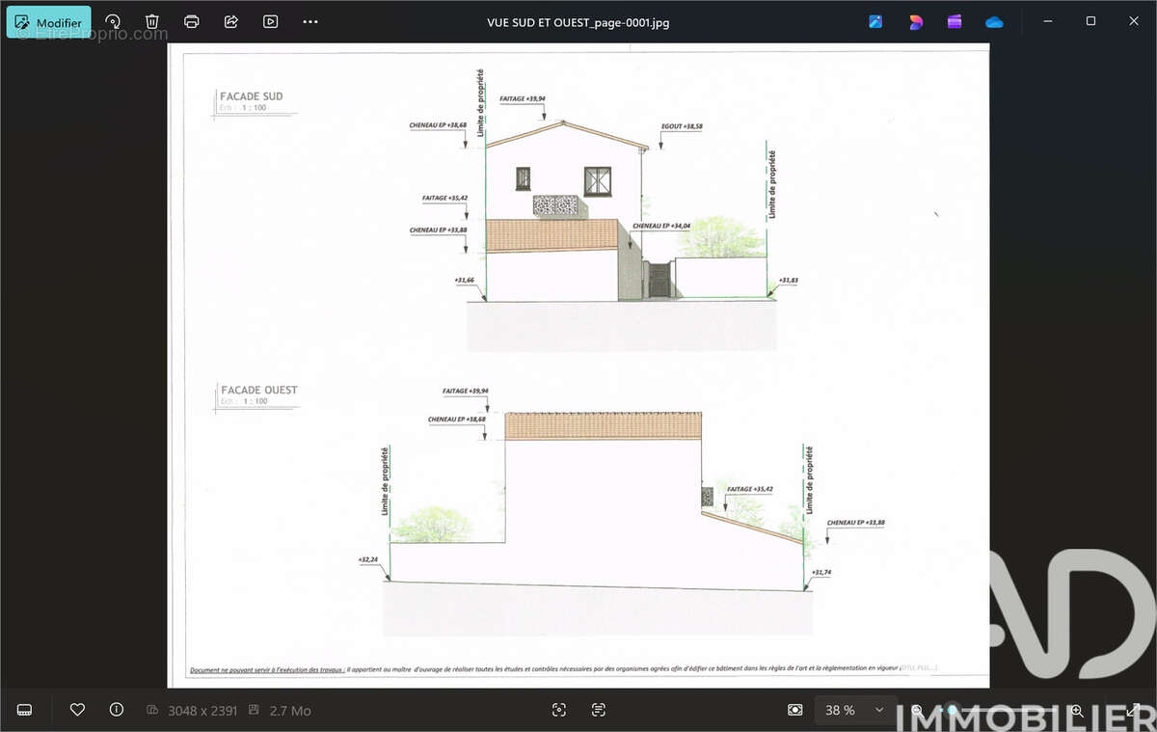The height and width of the screenshot is (732, 1157).
Task: Click the full screen expand icon
Action: (x=1134, y=711)
